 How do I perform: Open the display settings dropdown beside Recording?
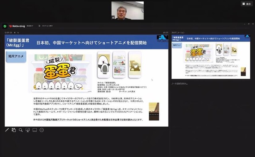pos(30,26)
